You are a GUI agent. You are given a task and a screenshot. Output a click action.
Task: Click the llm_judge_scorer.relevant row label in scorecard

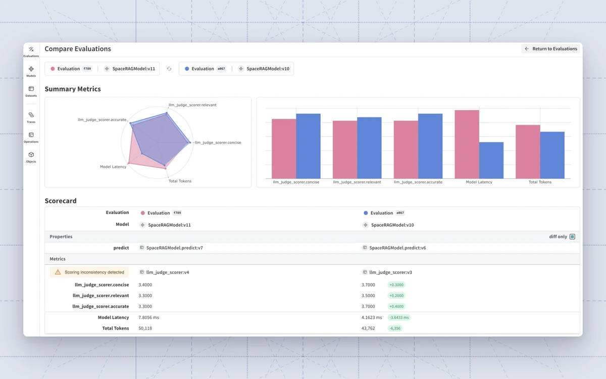[x=101, y=296]
